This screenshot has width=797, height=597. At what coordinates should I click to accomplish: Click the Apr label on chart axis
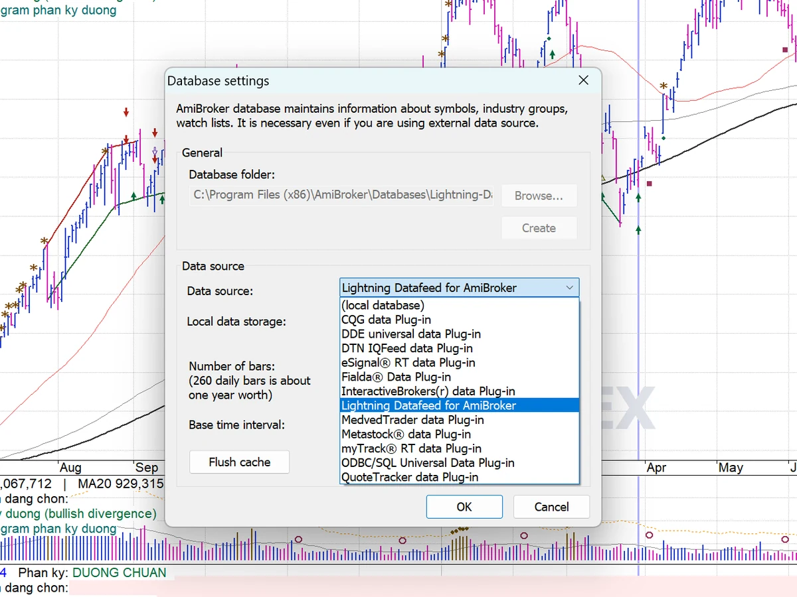656,468
